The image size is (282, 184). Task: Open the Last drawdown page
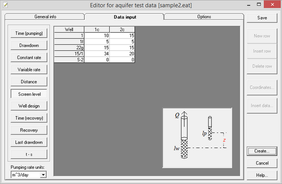tap(29, 142)
